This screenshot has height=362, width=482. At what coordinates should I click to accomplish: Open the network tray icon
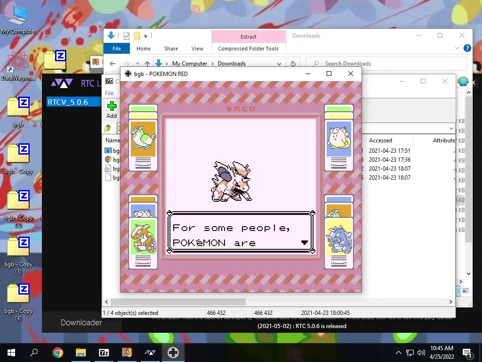410,353
